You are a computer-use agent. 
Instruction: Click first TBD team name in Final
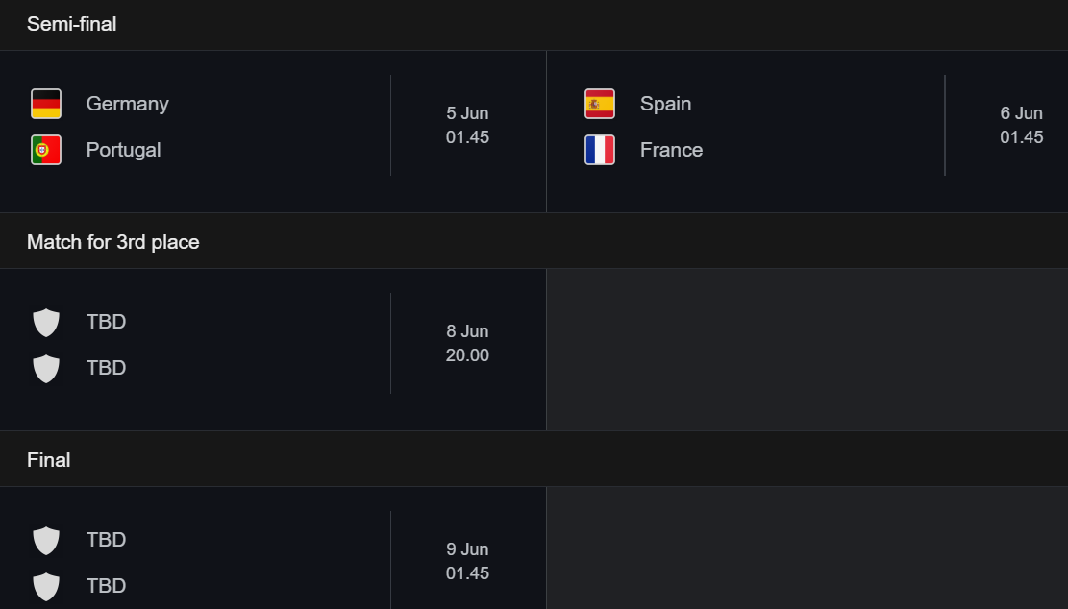point(107,540)
